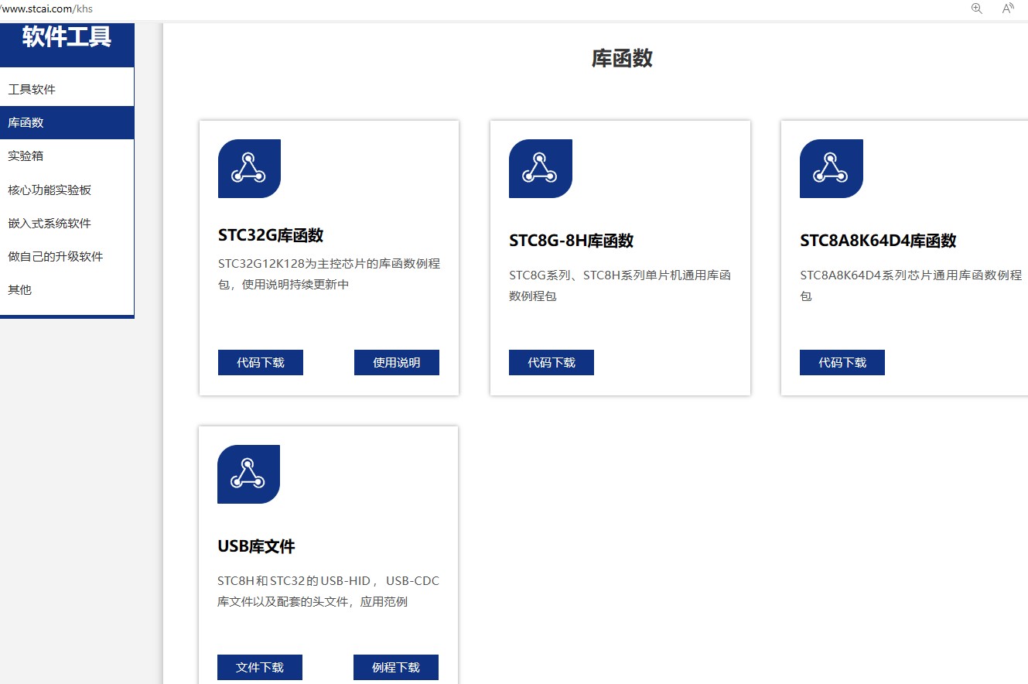Image resolution: width=1028 pixels, height=684 pixels.
Task: Click the STC8A8K64D4库函数 card icon
Action: click(x=831, y=169)
